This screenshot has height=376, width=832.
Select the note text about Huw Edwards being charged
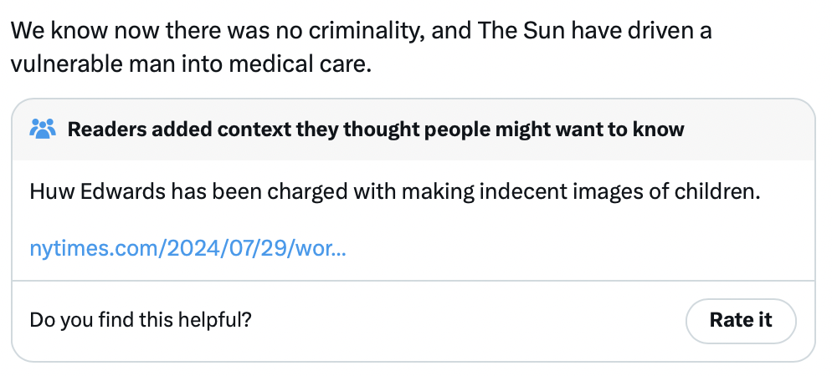coord(393,191)
